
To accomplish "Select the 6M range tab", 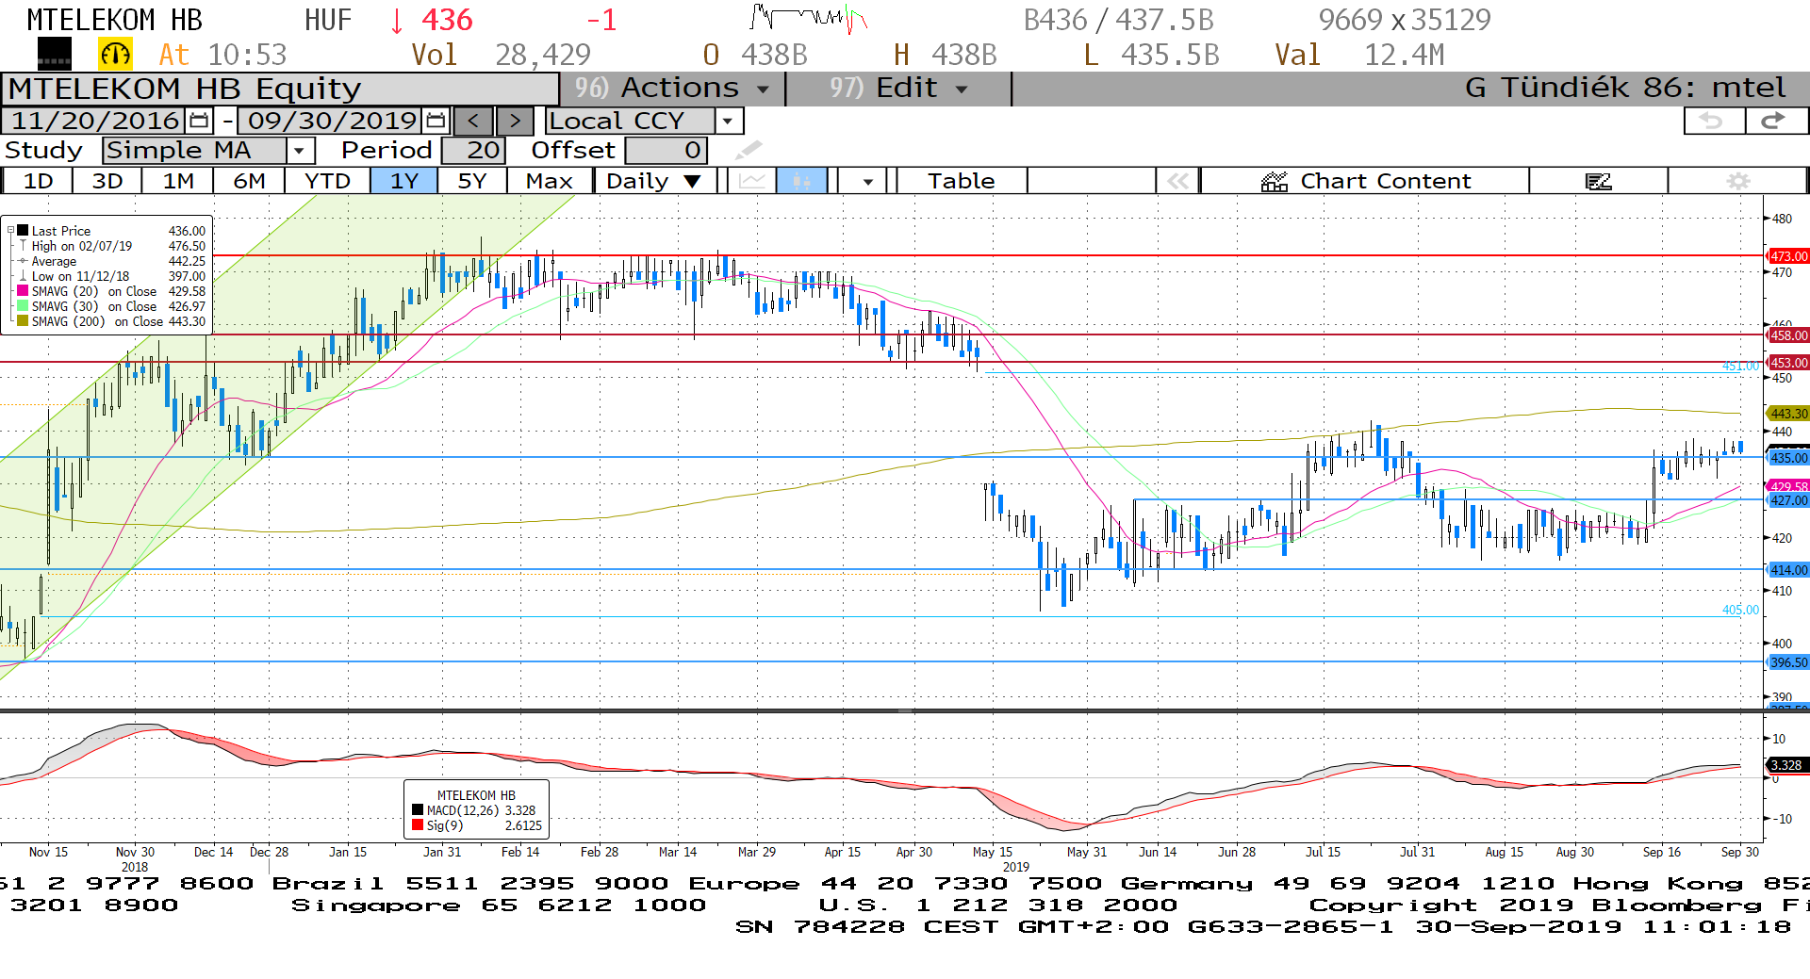I will (249, 181).
